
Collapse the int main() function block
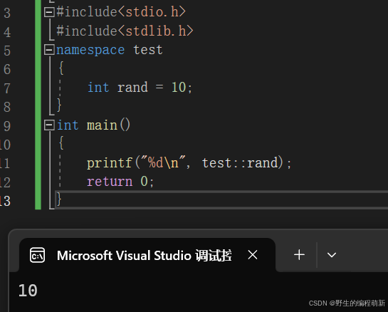[49, 125]
